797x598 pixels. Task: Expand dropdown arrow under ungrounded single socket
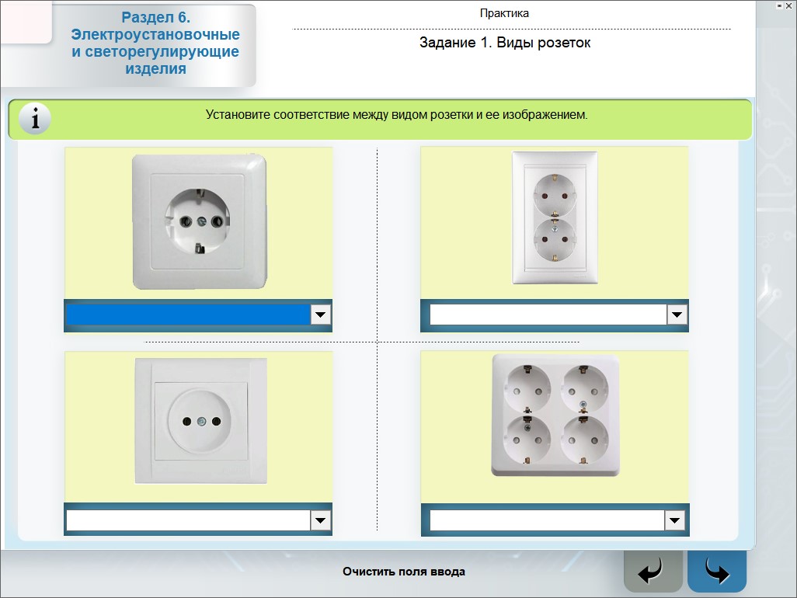[x=321, y=520]
